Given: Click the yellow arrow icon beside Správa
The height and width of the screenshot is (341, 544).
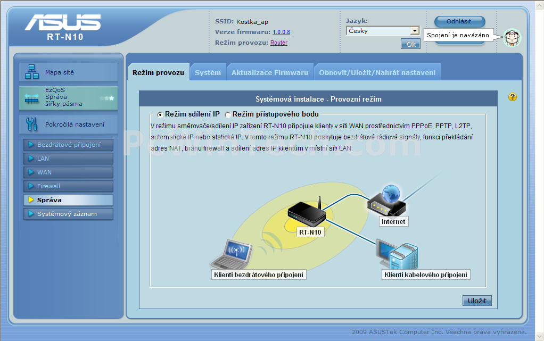Looking at the screenshot, I should (31, 200).
